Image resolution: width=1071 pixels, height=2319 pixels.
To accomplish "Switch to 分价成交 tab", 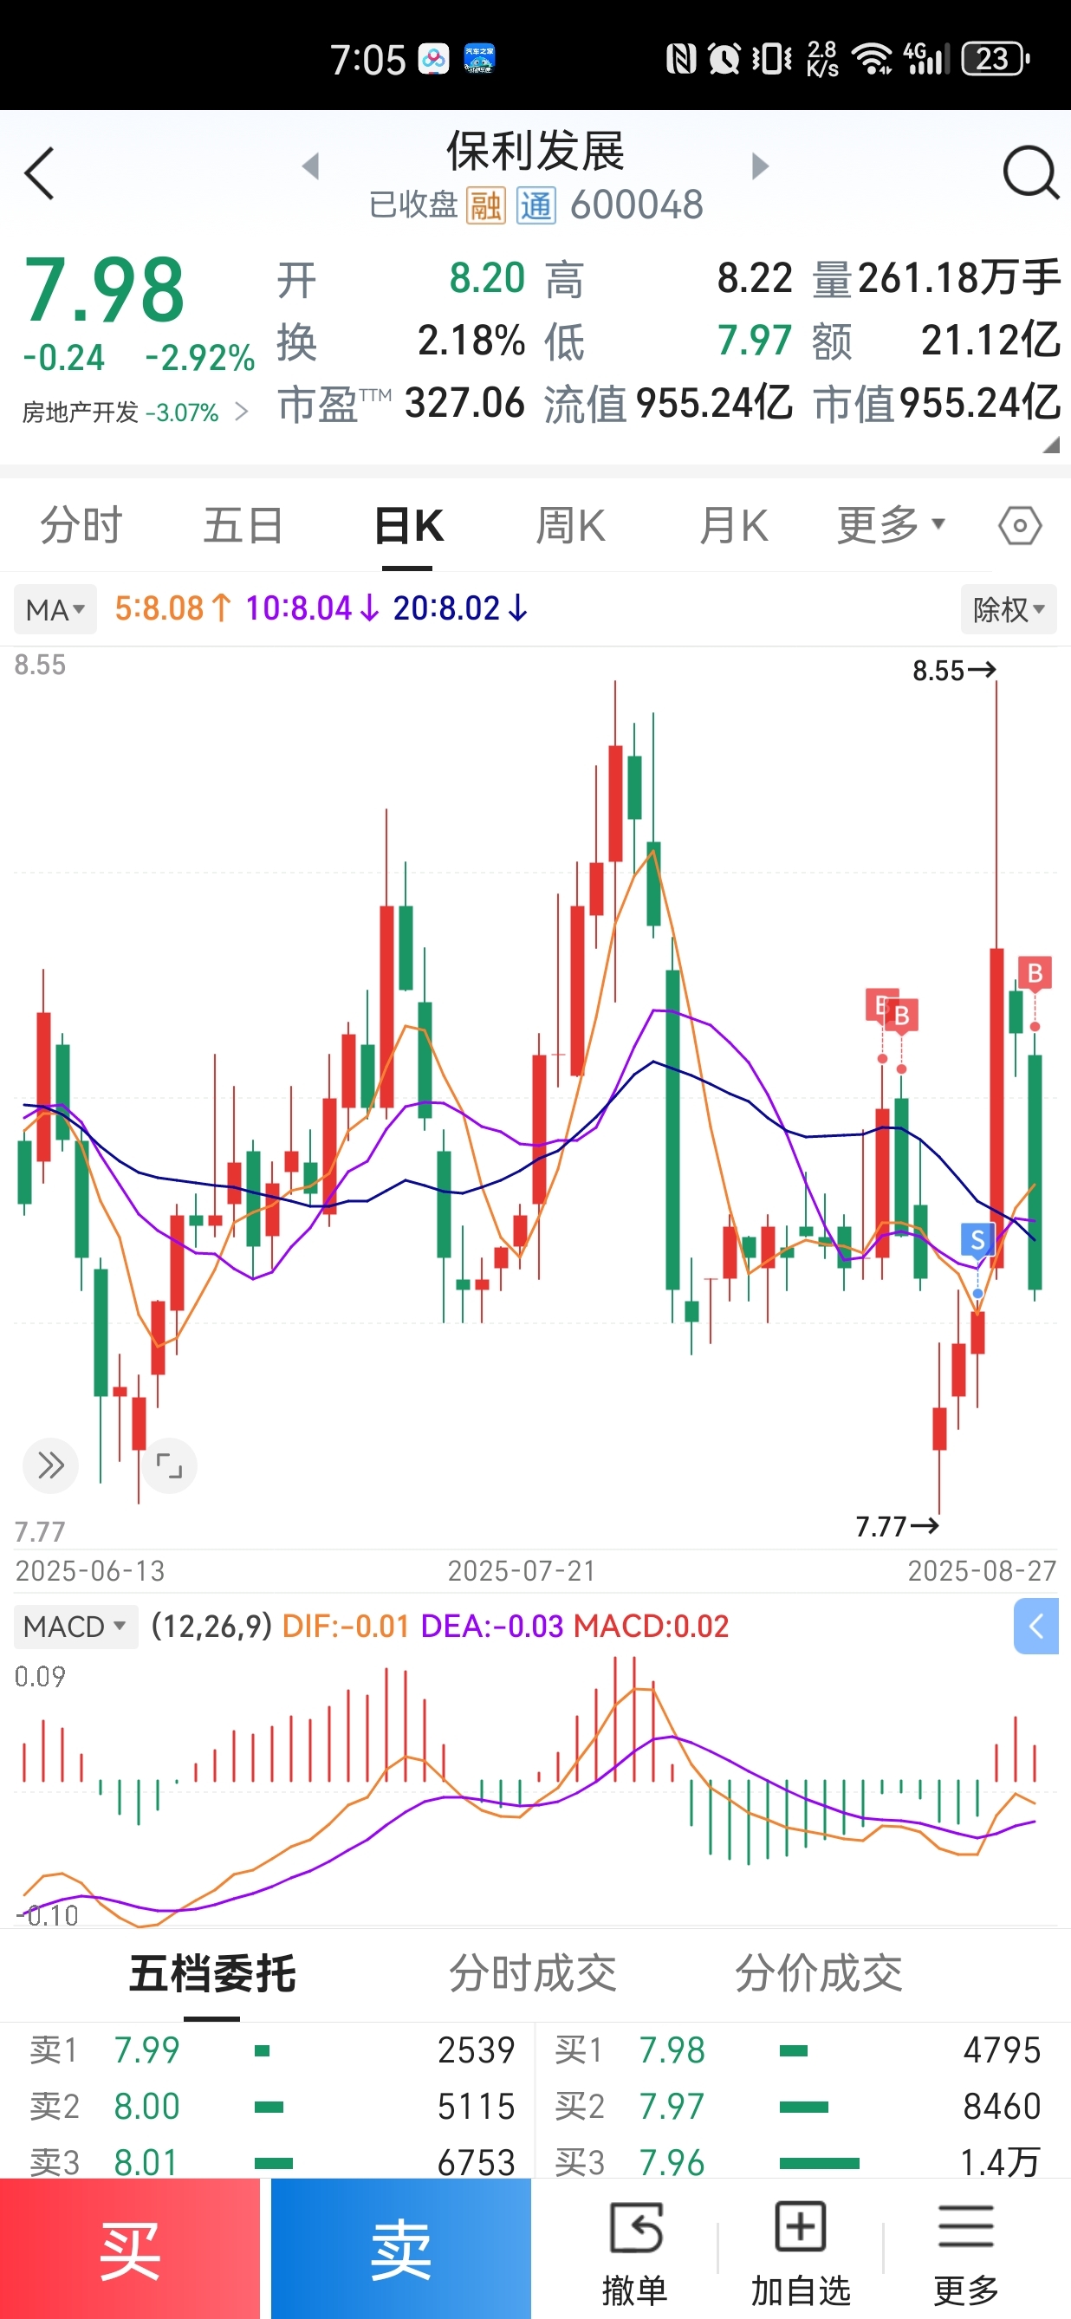I will pyautogui.click(x=819, y=1972).
